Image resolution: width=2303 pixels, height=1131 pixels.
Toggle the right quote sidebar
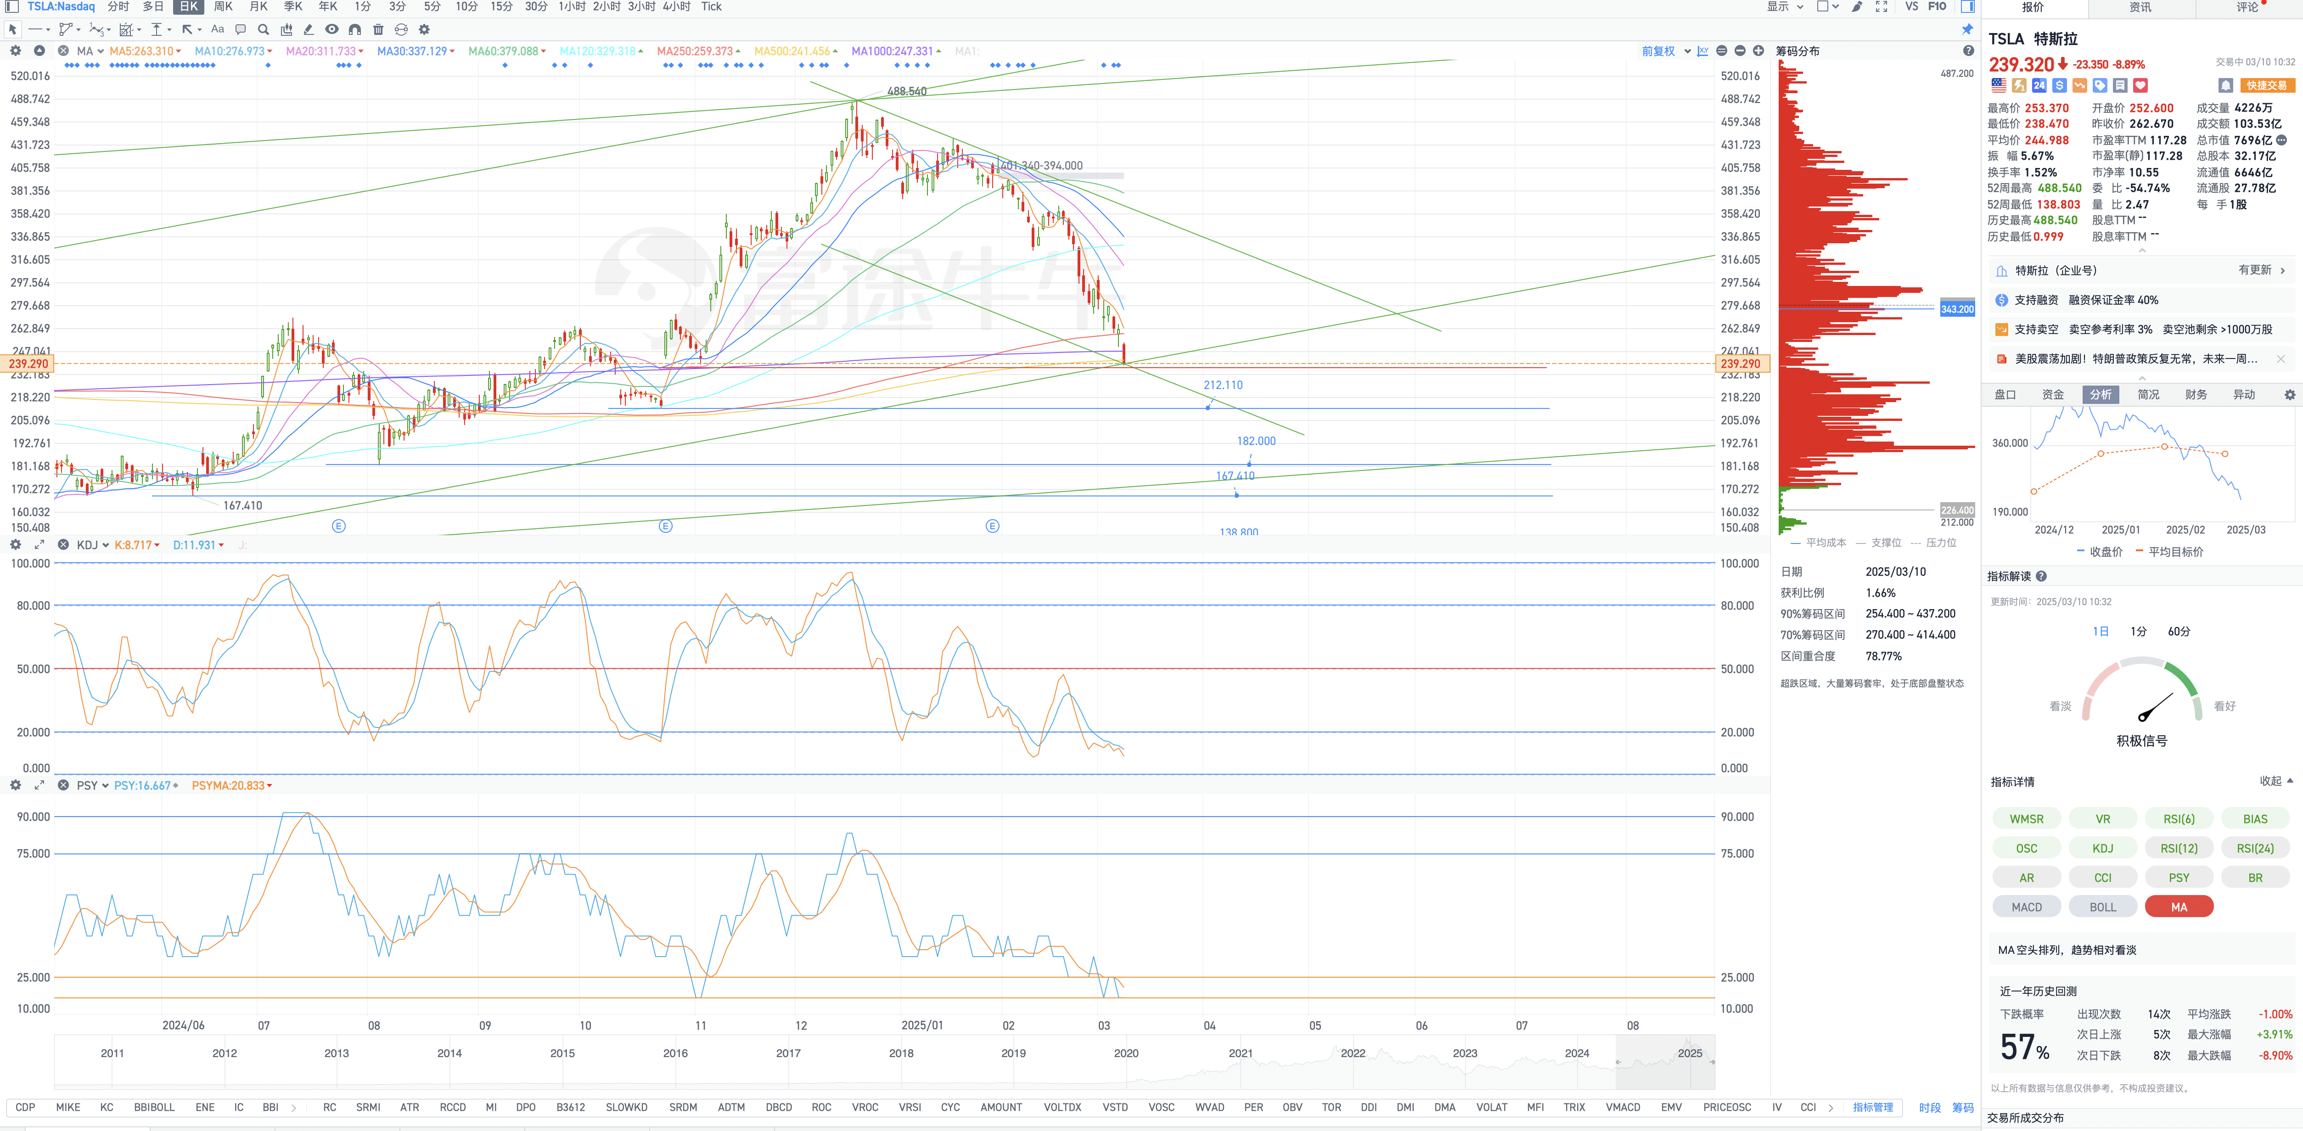[1968, 6]
